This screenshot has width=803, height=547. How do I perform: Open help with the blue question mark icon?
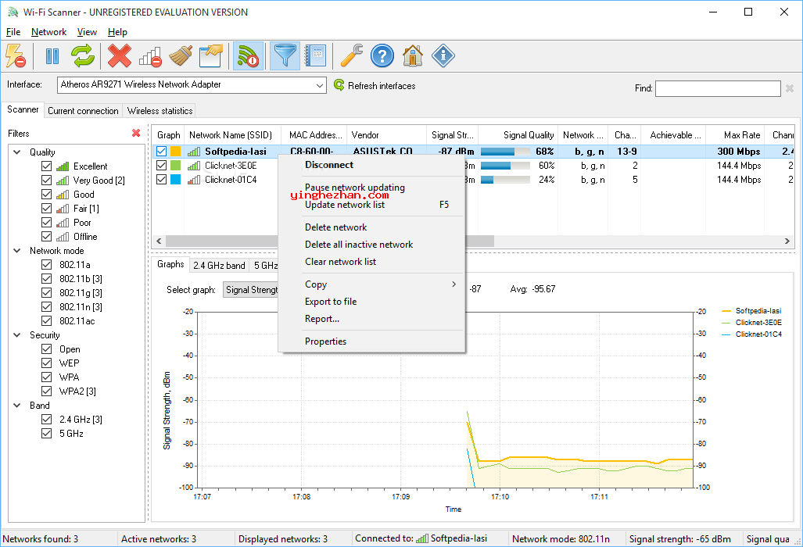click(382, 55)
